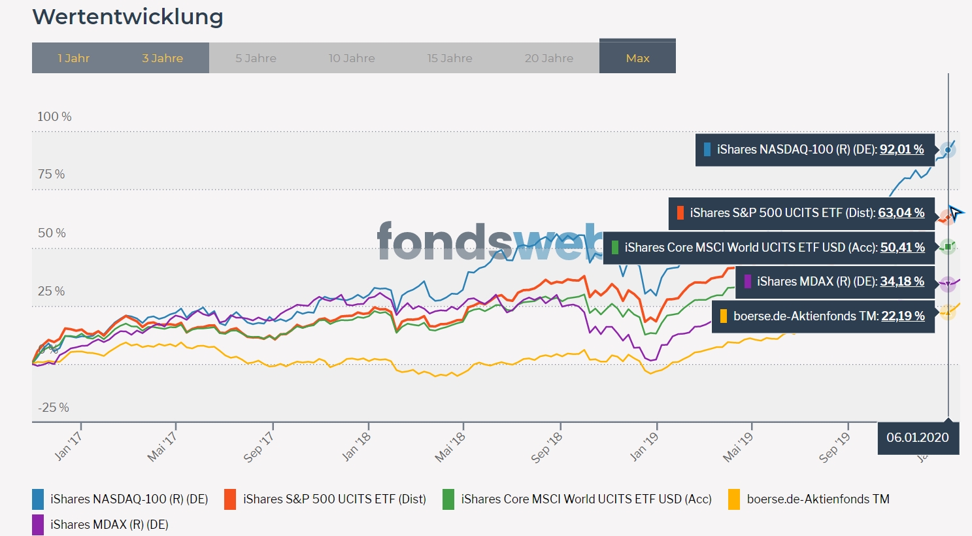Screen dimensions: 972x536
Task: Click the 50 % axis label
Action: click(x=52, y=233)
